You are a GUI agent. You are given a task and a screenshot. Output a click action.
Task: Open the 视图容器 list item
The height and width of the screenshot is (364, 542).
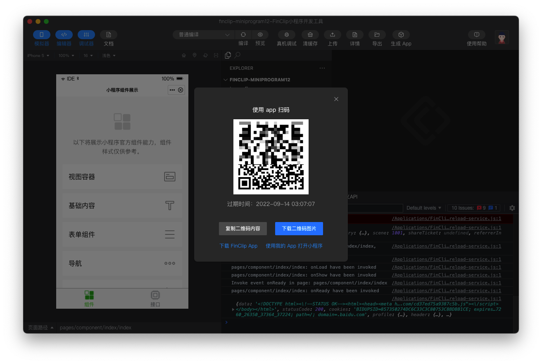click(122, 177)
